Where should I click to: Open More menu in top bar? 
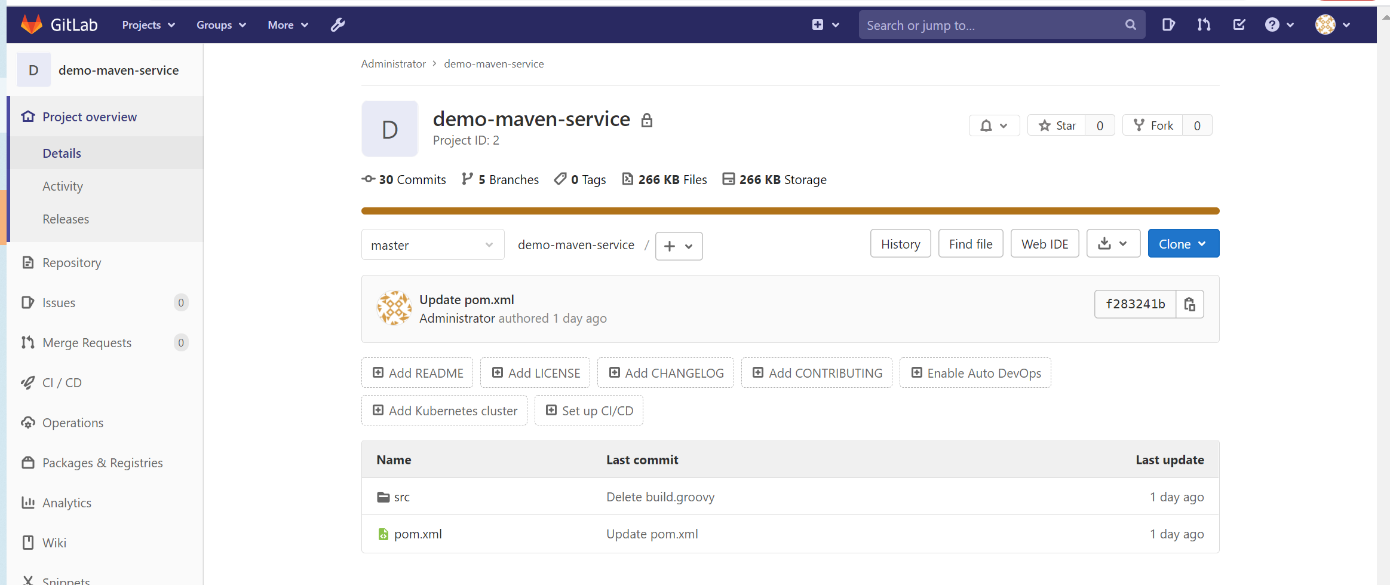pyautogui.click(x=288, y=24)
